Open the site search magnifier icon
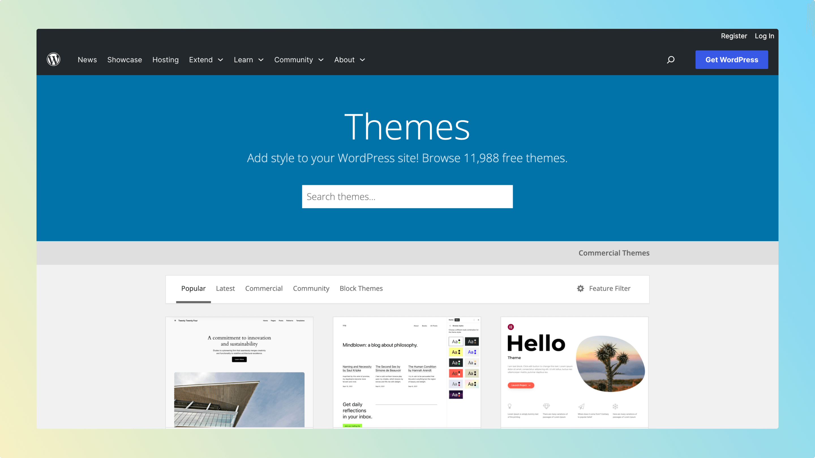815x458 pixels. click(x=670, y=60)
